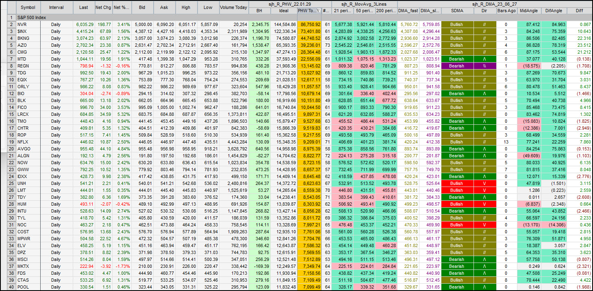Select the sjh_R_DMA_23_06_27 indicator group header
The height and width of the screenshot is (291, 593).
(495, 4)
